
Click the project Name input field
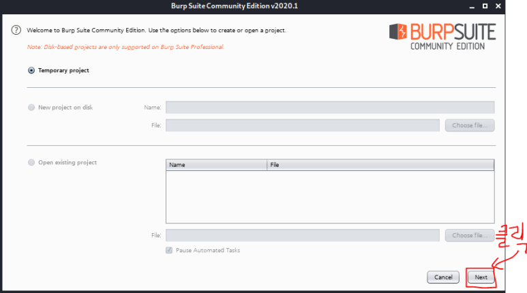point(330,107)
